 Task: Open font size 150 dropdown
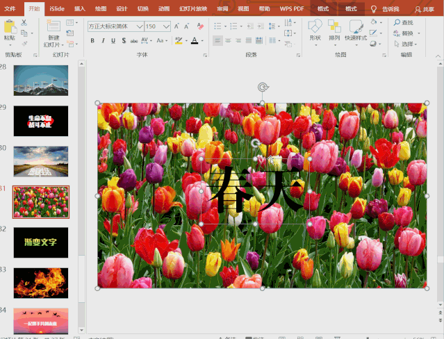pos(166,26)
